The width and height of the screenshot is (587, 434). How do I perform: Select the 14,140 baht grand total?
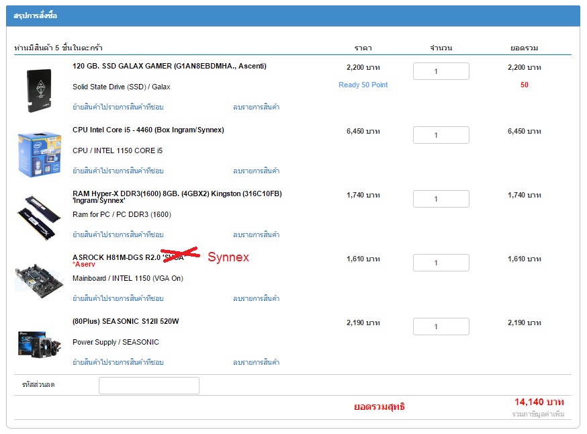[539, 402]
